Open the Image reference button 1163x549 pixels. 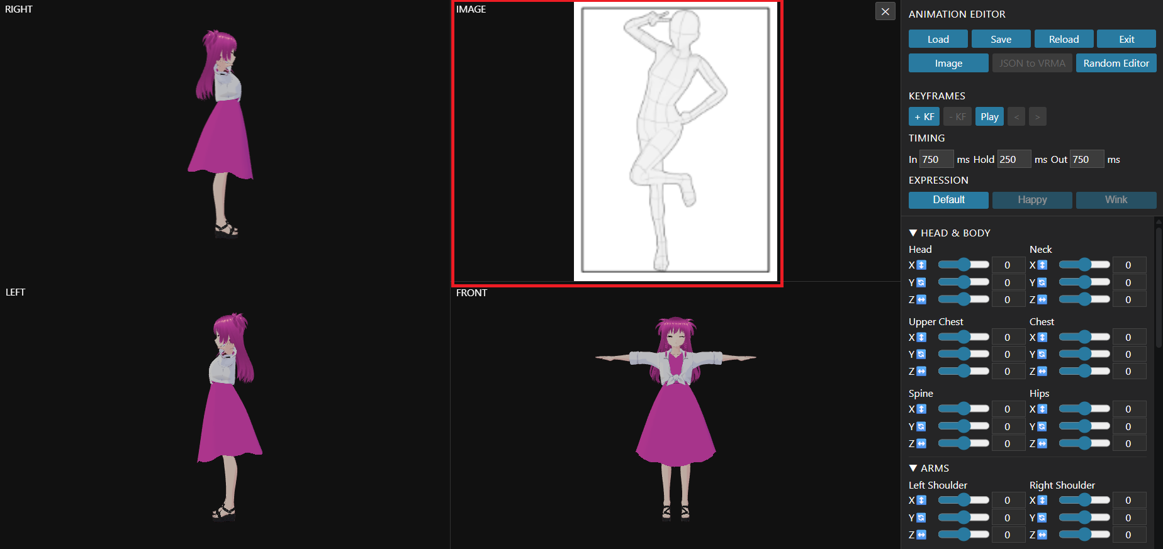point(948,63)
